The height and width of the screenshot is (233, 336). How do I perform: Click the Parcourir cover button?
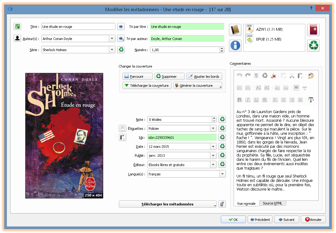pyautogui.click(x=137, y=77)
